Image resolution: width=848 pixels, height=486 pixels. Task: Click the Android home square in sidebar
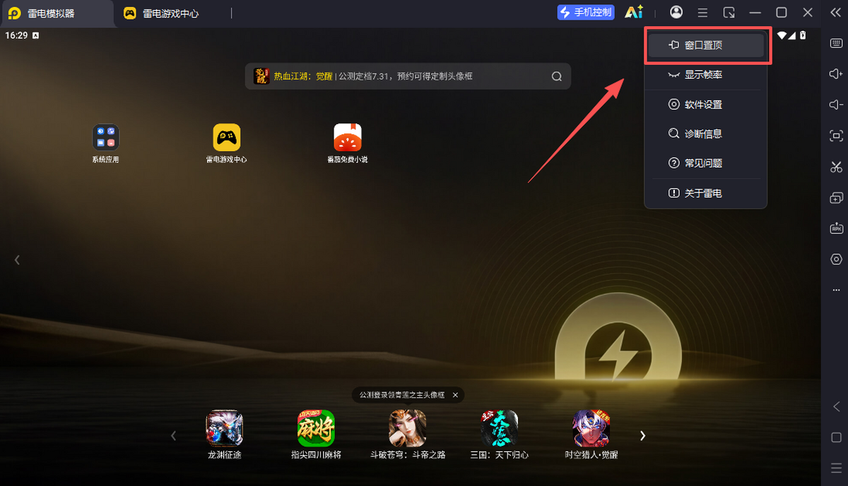pyautogui.click(x=836, y=437)
